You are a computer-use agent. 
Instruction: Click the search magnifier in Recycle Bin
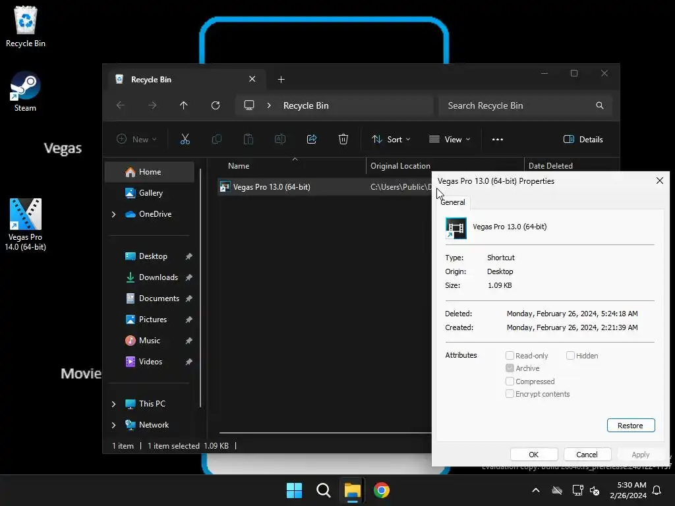(600, 105)
